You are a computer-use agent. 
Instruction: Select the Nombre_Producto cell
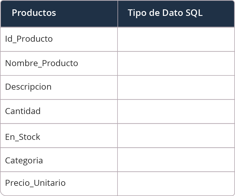pos(59,64)
